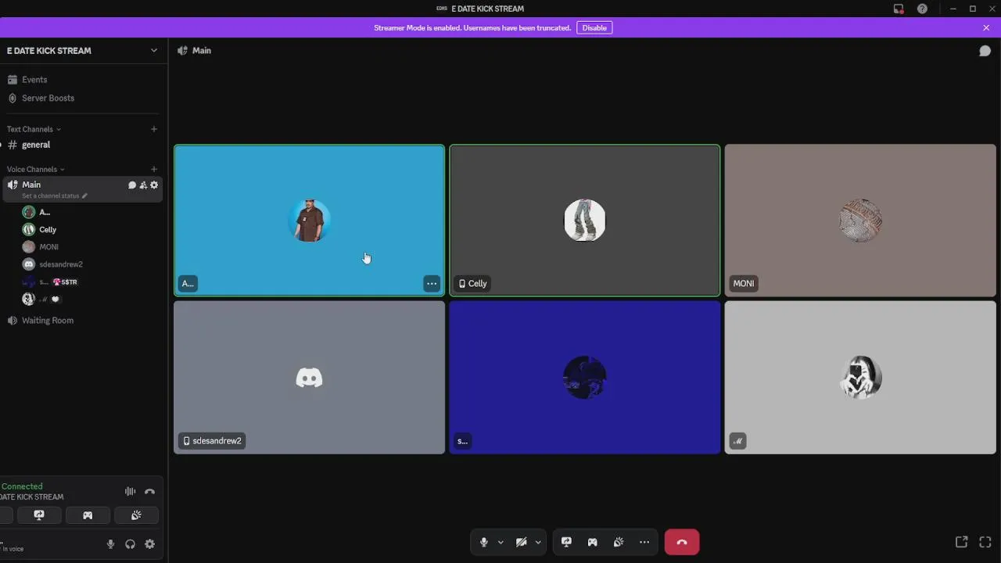Select A... user in voice member list
Image resolution: width=1001 pixels, height=563 pixels.
point(91,213)
